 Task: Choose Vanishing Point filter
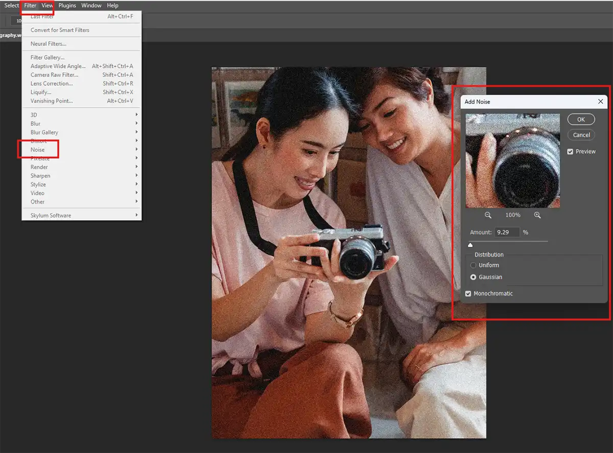coord(82,101)
